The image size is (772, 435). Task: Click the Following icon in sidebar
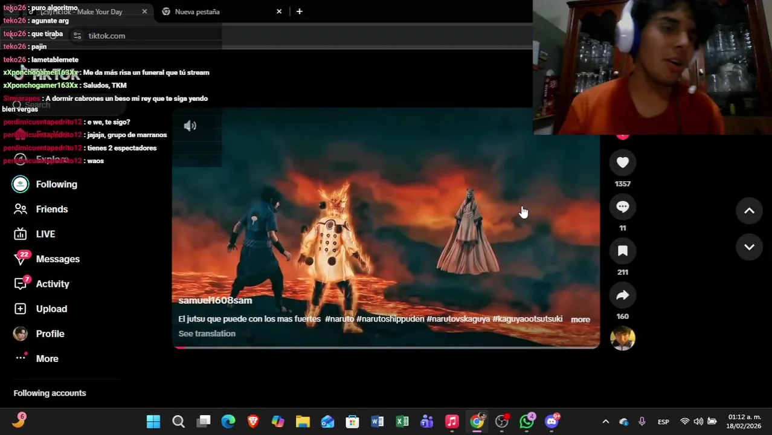(21, 184)
